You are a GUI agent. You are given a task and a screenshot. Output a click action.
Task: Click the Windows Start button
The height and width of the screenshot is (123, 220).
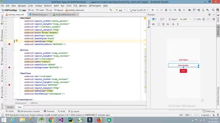4,120
